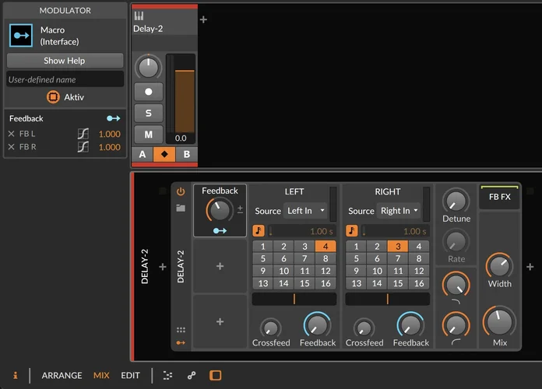Adjust the LEFT Feedback knob
This screenshot has width=542, height=389.
(317, 324)
